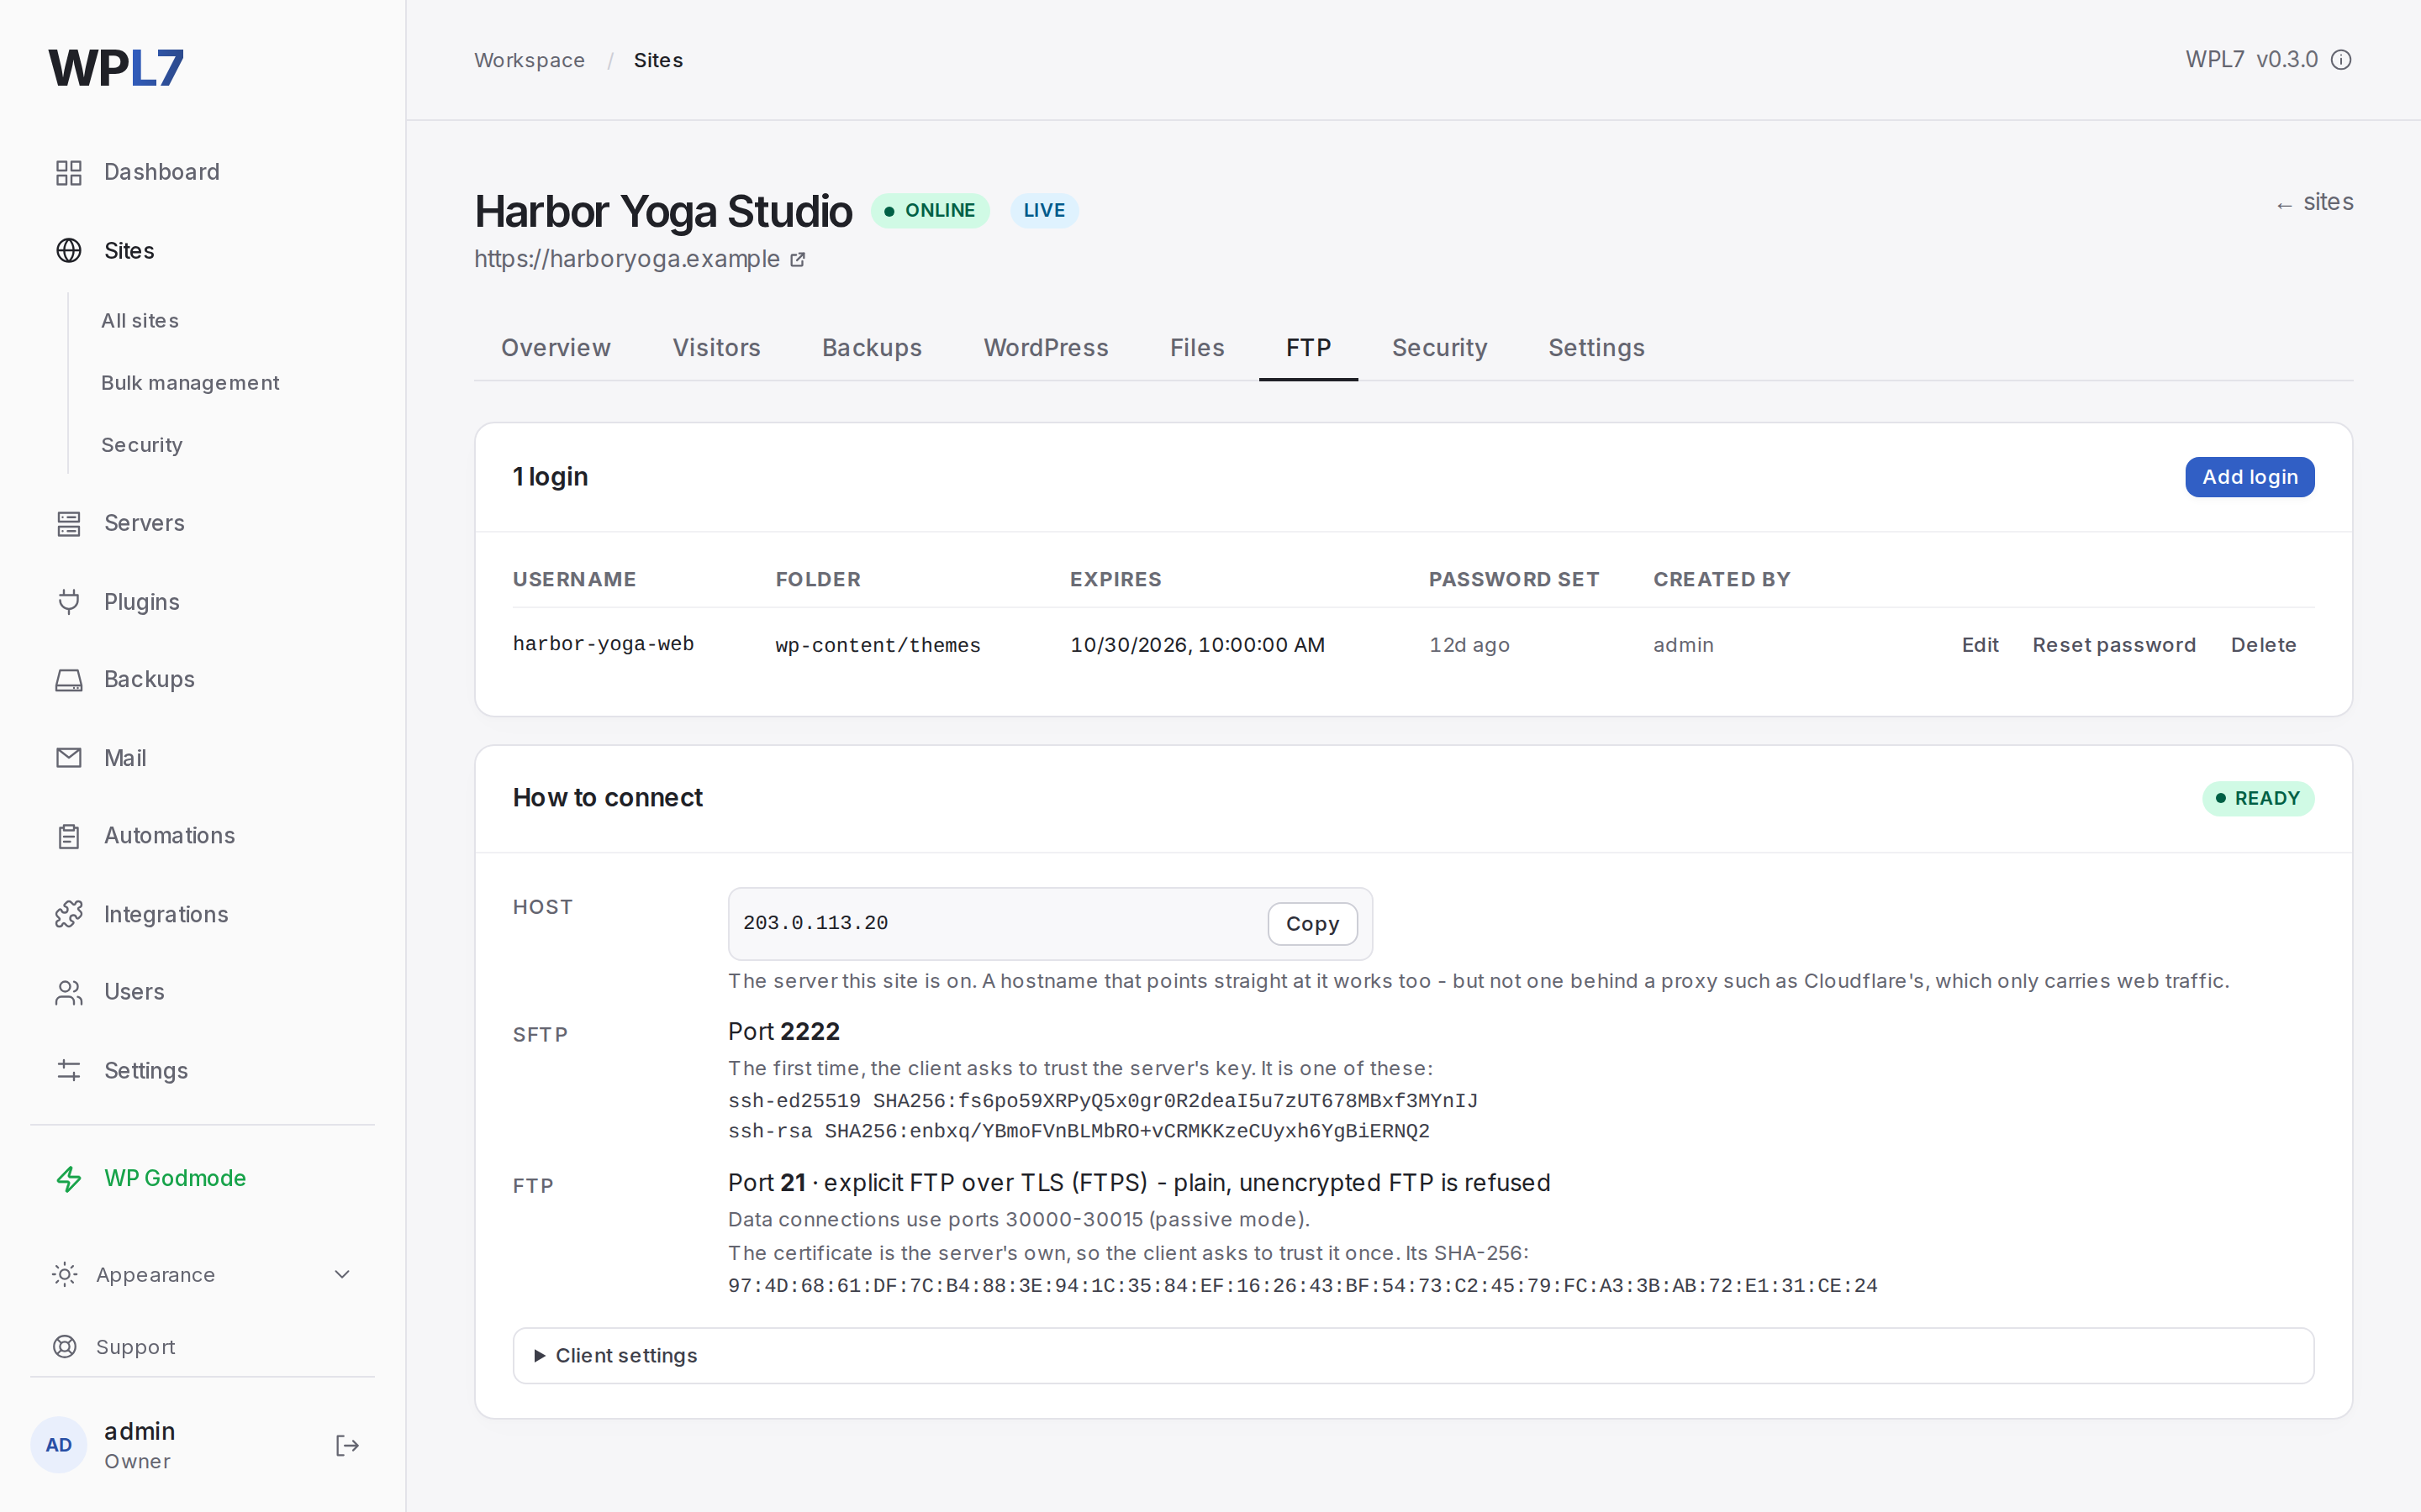The height and width of the screenshot is (1512, 2421).
Task: Go back to sites list link
Action: (2314, 202)
